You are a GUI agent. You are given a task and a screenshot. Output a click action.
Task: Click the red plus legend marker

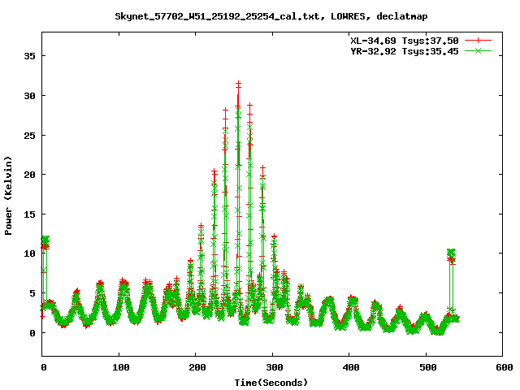(478, 41)
